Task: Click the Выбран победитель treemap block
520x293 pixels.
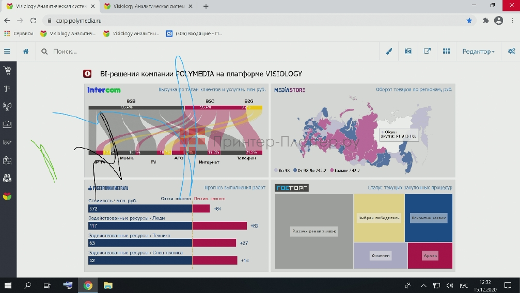Action: tap(379, 218)
